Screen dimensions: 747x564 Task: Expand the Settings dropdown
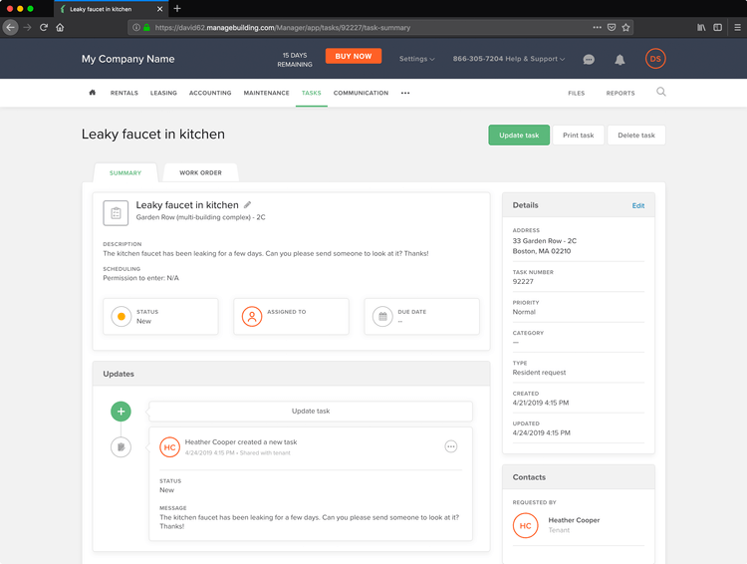(x=416, y=59)
